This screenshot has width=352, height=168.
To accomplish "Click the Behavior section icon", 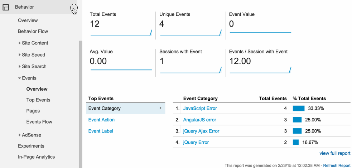I will click(x=6, y=7).
